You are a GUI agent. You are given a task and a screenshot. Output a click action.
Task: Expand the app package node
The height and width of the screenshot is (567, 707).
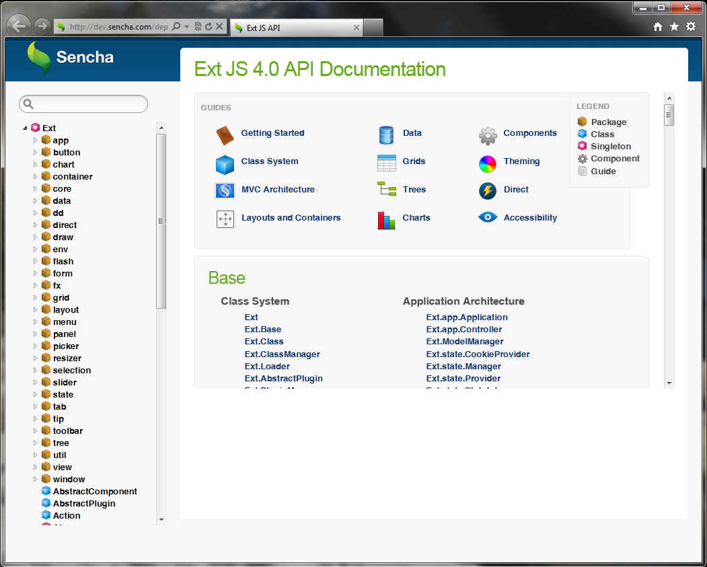click(35, 140)
